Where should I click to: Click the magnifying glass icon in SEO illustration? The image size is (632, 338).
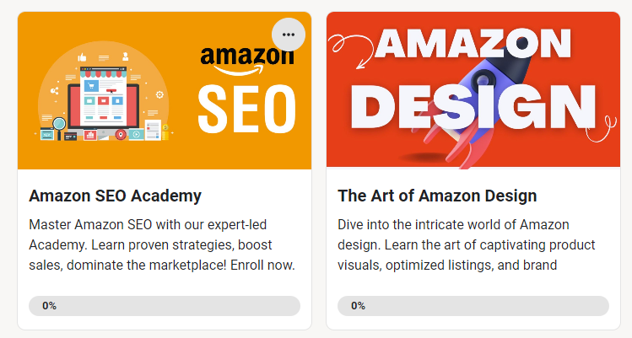pos(59,126)
